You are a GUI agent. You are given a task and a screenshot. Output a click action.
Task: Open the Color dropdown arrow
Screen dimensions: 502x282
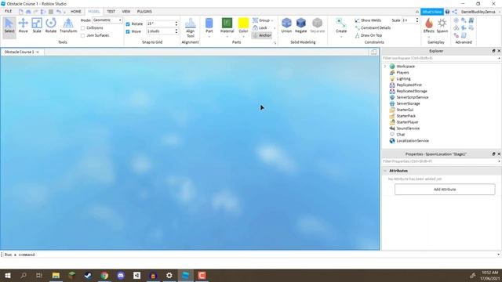[243, 37]
